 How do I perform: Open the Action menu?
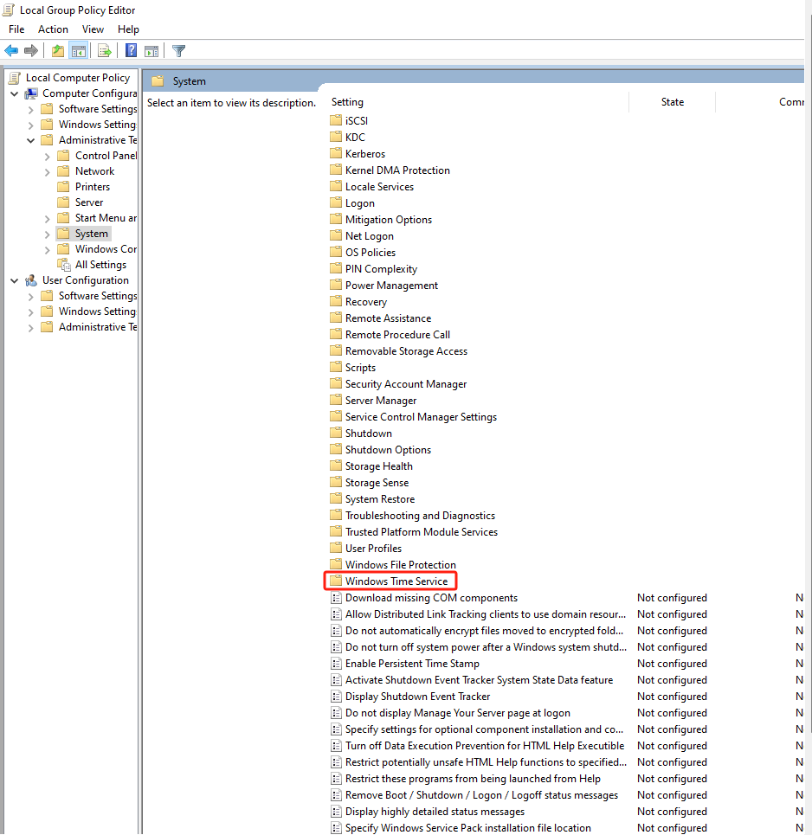tap(53, 29)
